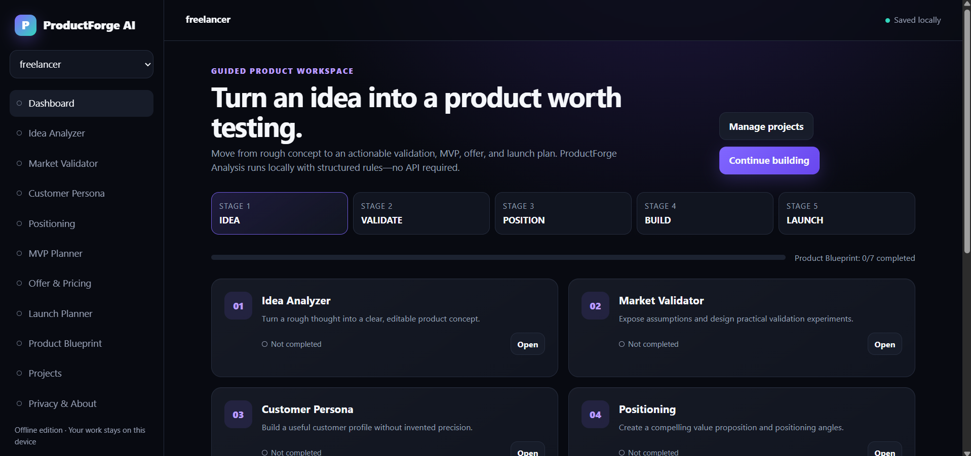Select Stage 5 Launch tab
This screenshot has width=971, height=456.
(x=847, y=213)
